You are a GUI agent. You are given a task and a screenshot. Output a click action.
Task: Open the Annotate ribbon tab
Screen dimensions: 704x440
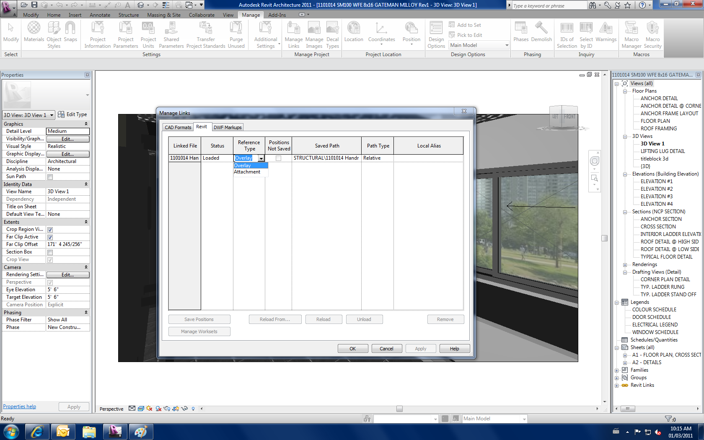[100, 15]
